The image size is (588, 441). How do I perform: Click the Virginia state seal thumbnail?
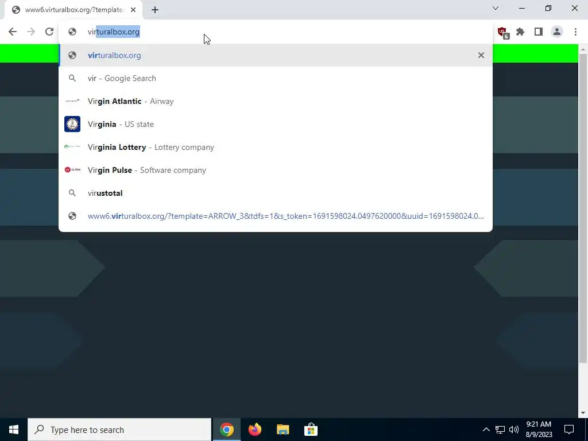coord(72,124)
